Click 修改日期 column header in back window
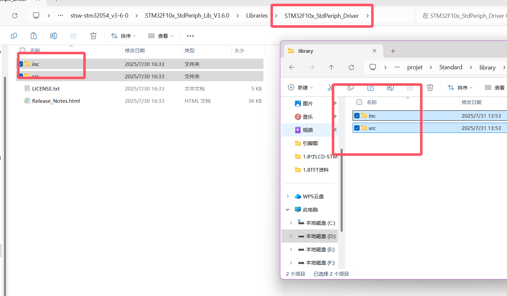507x296 pixels. pyautogui.click(x=152, y=50)
